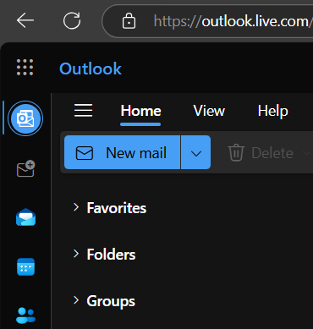This screenshot has height=329, width=313.
Task: Open the Calendar app in sidebar
Action: [x=25, y=266]
